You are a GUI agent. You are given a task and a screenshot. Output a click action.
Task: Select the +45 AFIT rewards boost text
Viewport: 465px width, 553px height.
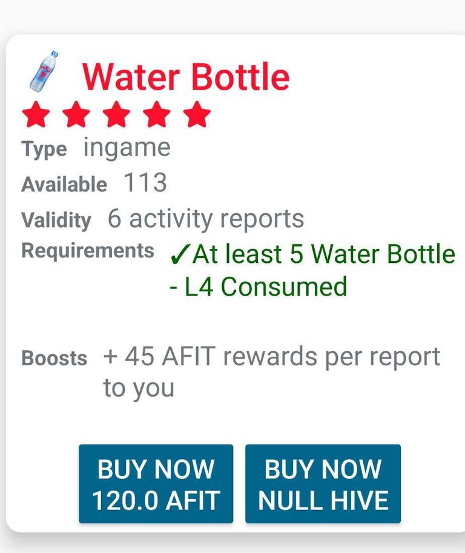coord(271,372)
